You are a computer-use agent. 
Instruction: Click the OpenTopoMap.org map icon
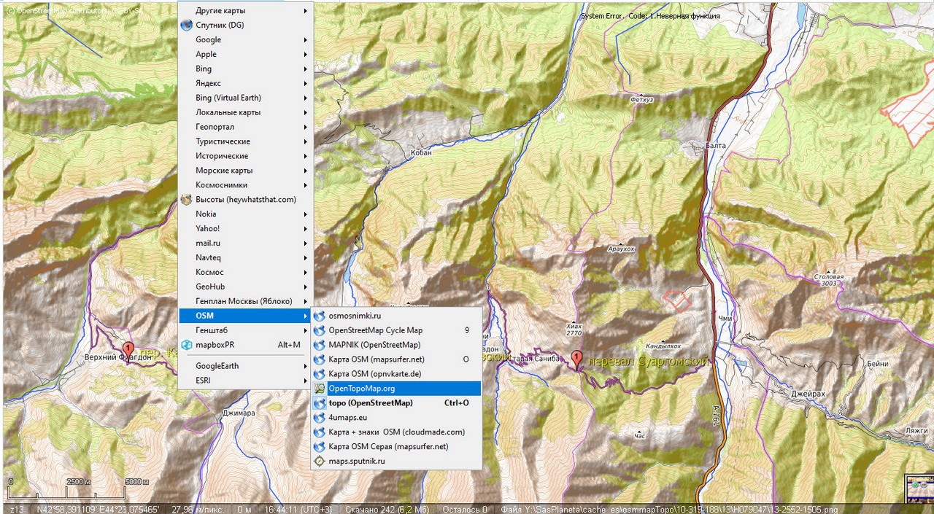point(319,389)
